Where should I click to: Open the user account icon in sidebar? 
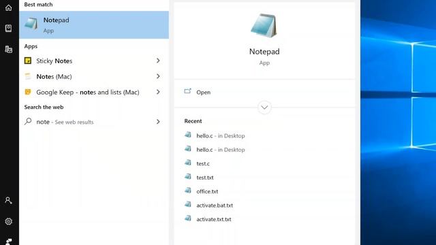coord(8,200)
